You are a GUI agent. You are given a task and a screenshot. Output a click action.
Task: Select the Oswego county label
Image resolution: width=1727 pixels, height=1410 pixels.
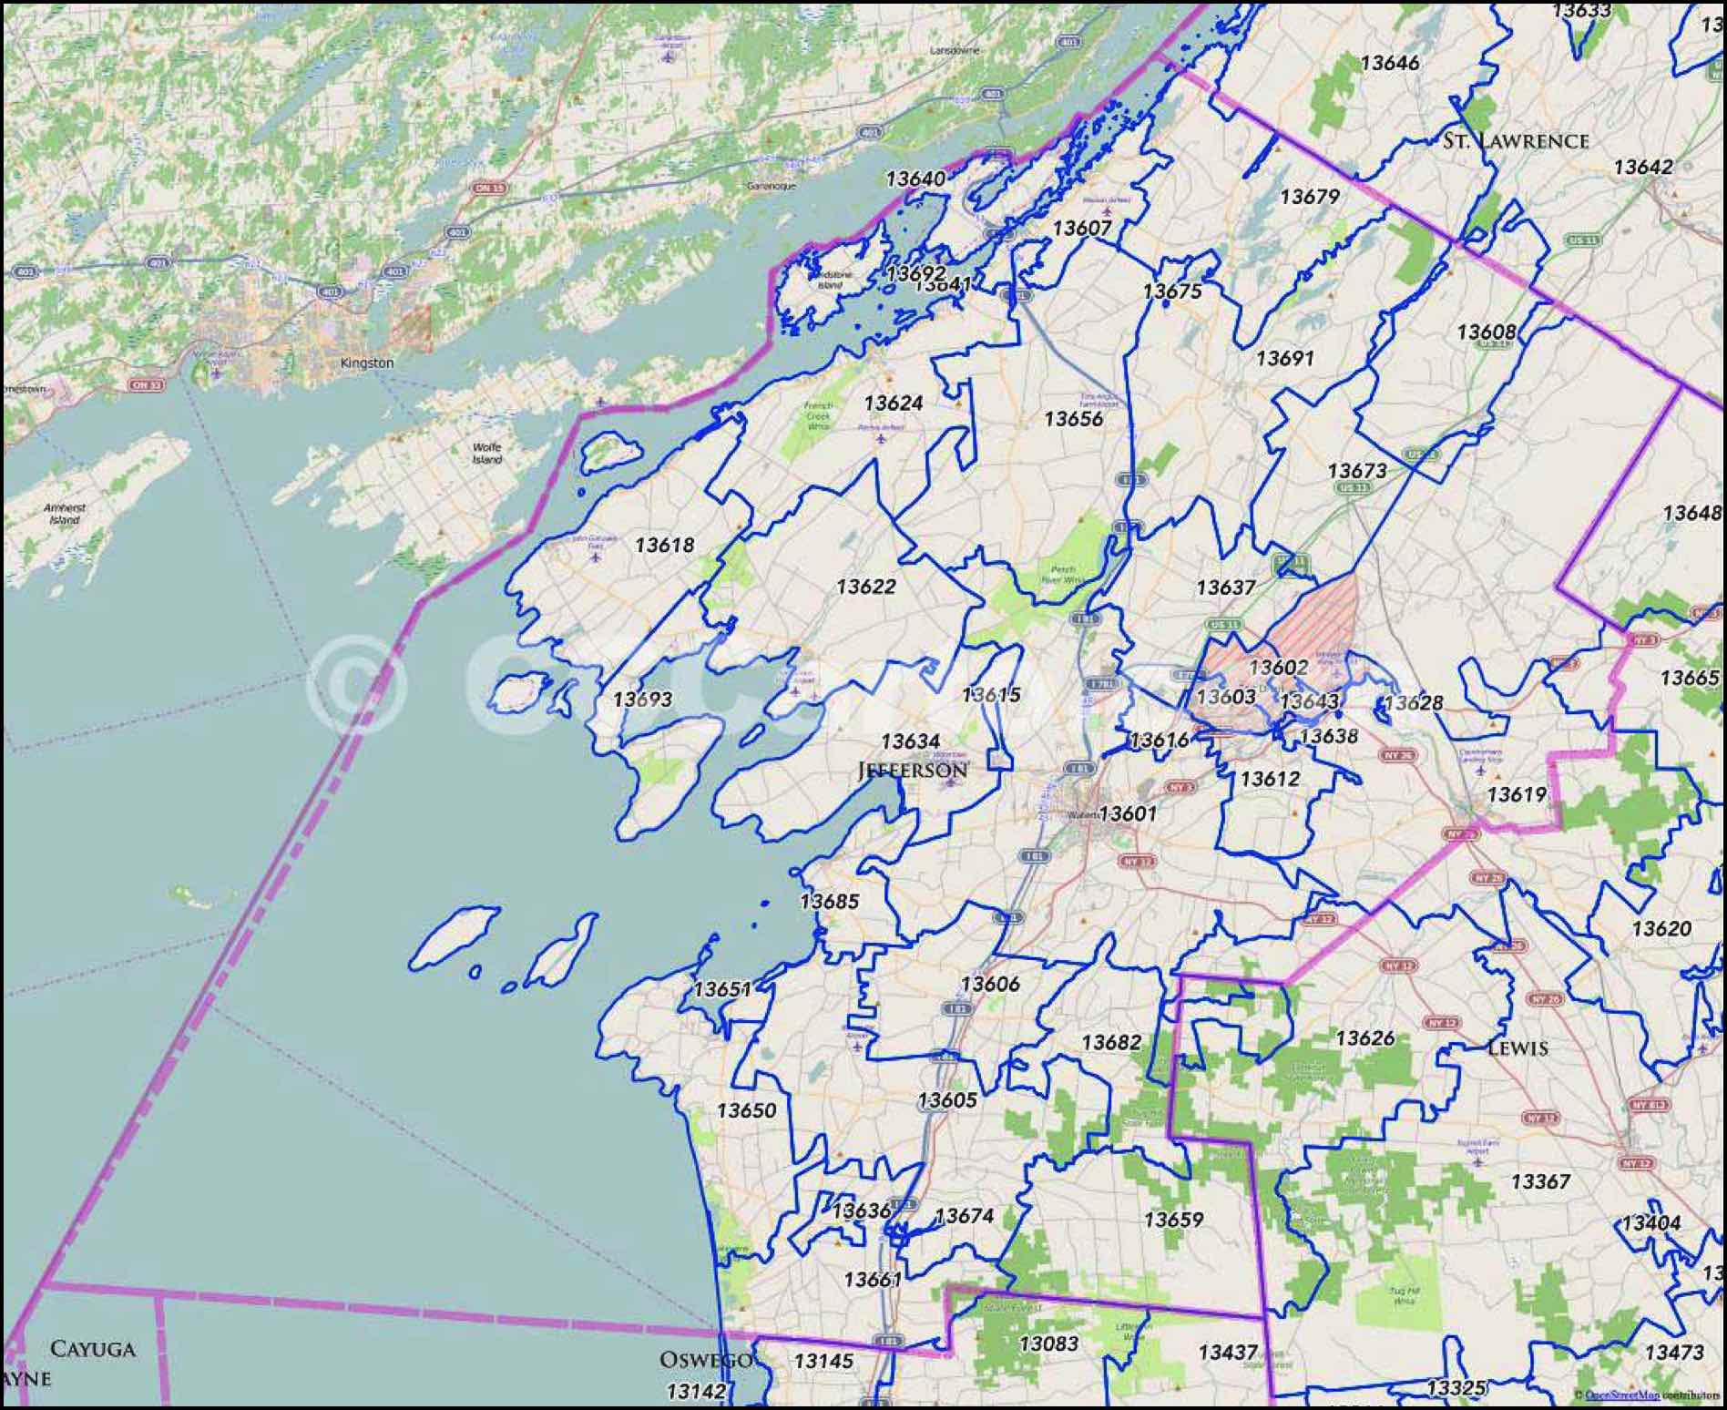pyautogui.click(x=706, y=1360)
